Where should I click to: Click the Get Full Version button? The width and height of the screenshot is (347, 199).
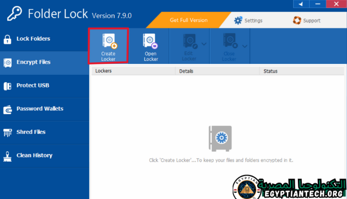(189, 20)
